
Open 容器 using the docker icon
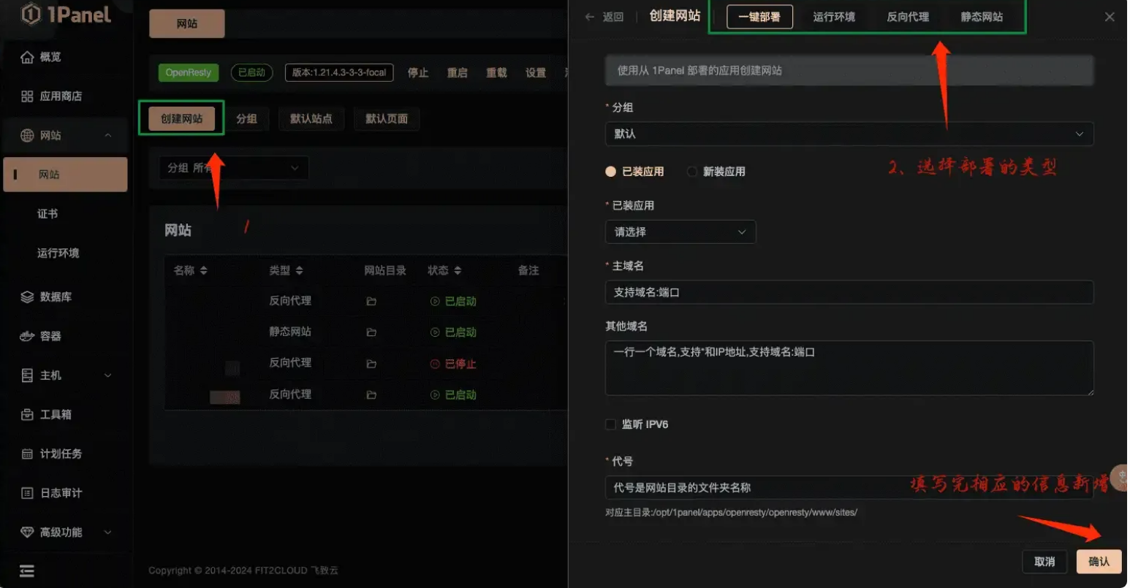coord(27,336)
